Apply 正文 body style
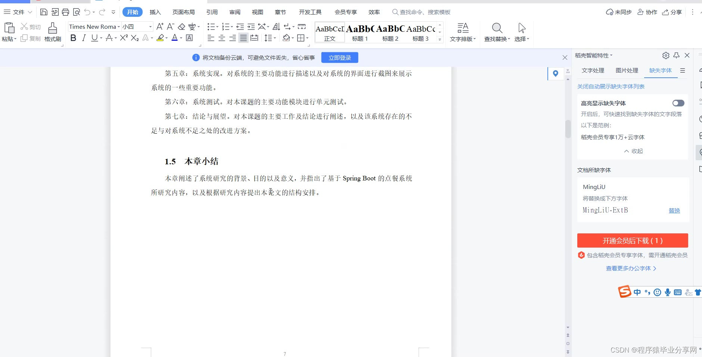 tap(330, 32)
